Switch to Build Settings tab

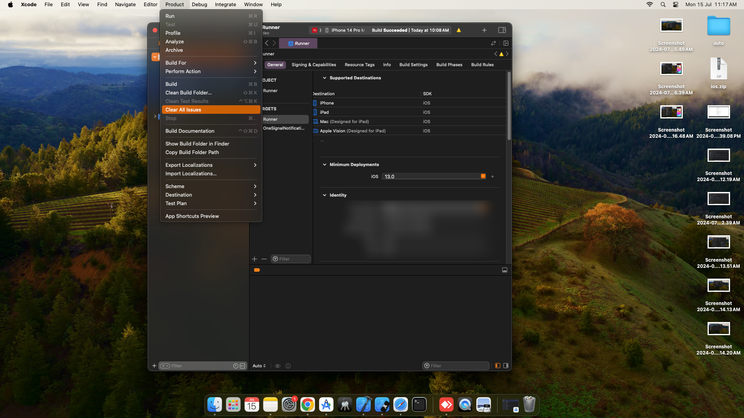click(x=413, y=65)
